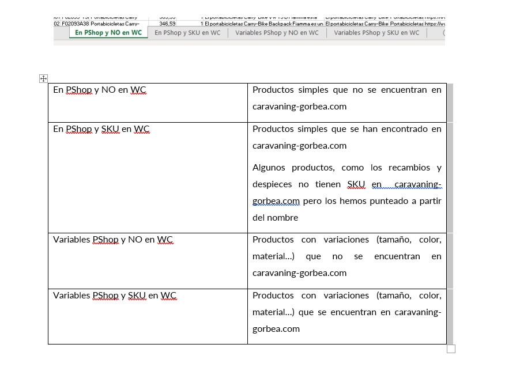Click table cell 'Variables PShop y NO en WC'
This screenshot has width=505, height=386.
[148, 261]
